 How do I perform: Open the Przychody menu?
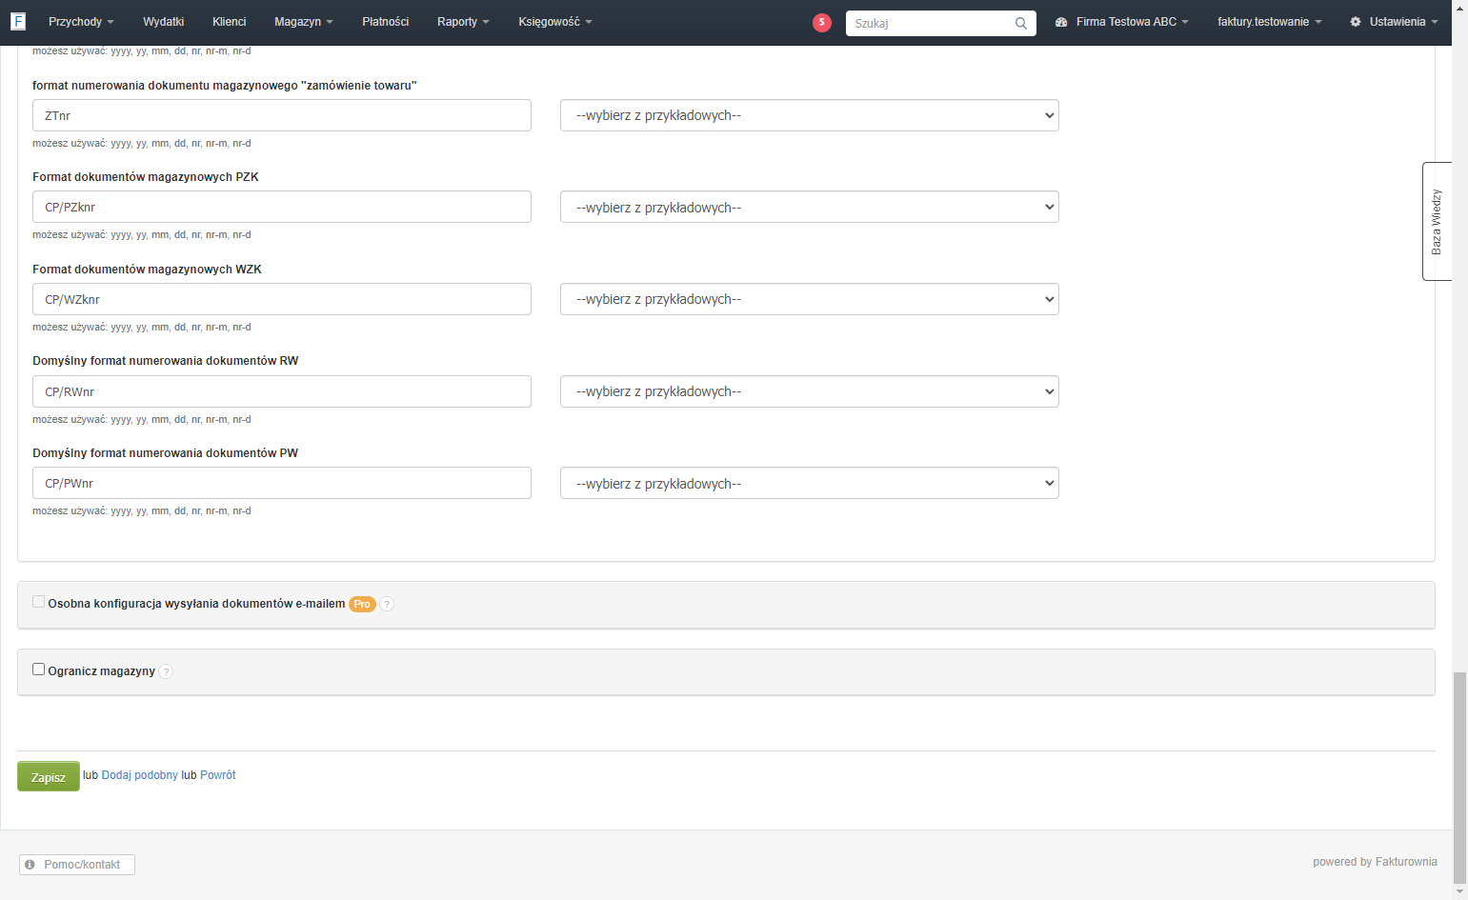(81, 22)
